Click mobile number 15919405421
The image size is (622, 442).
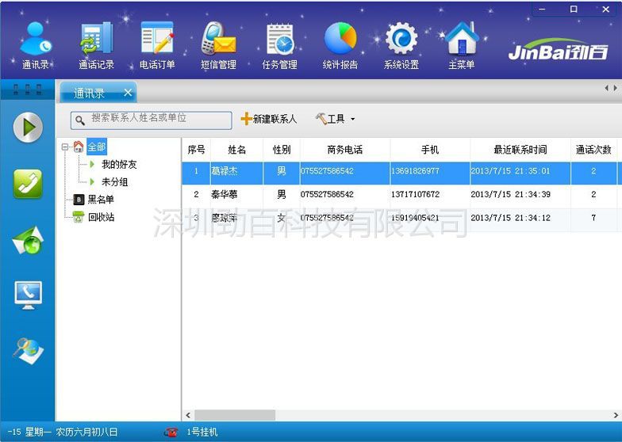click(x=416, y=218)
